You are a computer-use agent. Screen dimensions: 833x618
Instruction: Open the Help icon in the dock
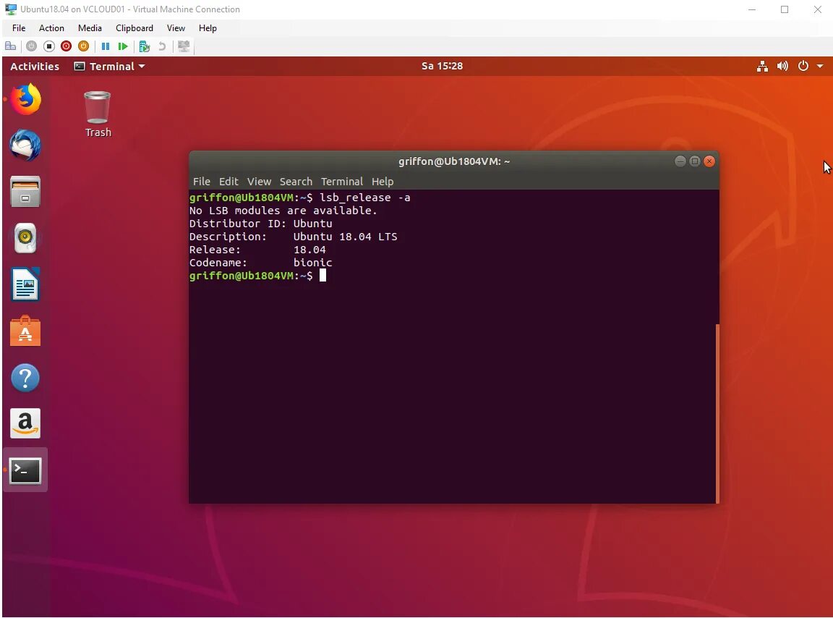tap(25, 378)
